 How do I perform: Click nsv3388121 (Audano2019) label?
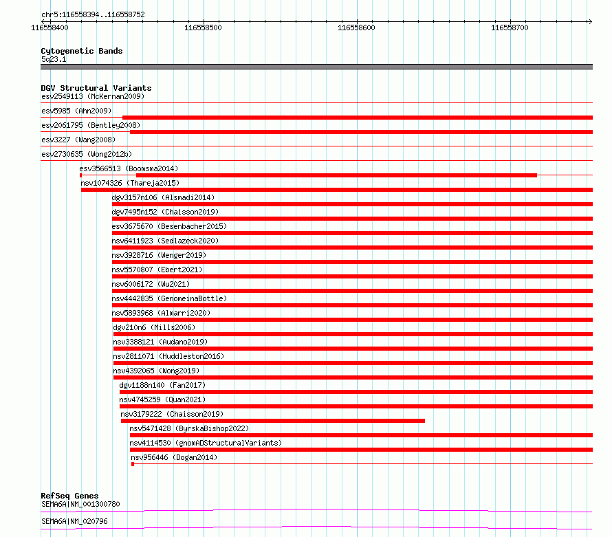click(x=160, y=342)
